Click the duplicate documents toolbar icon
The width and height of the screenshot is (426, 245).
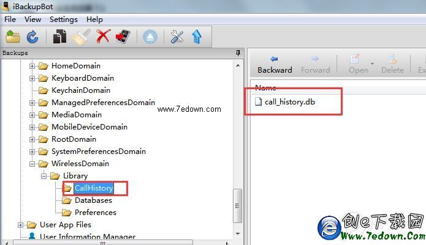pos(60,36)
